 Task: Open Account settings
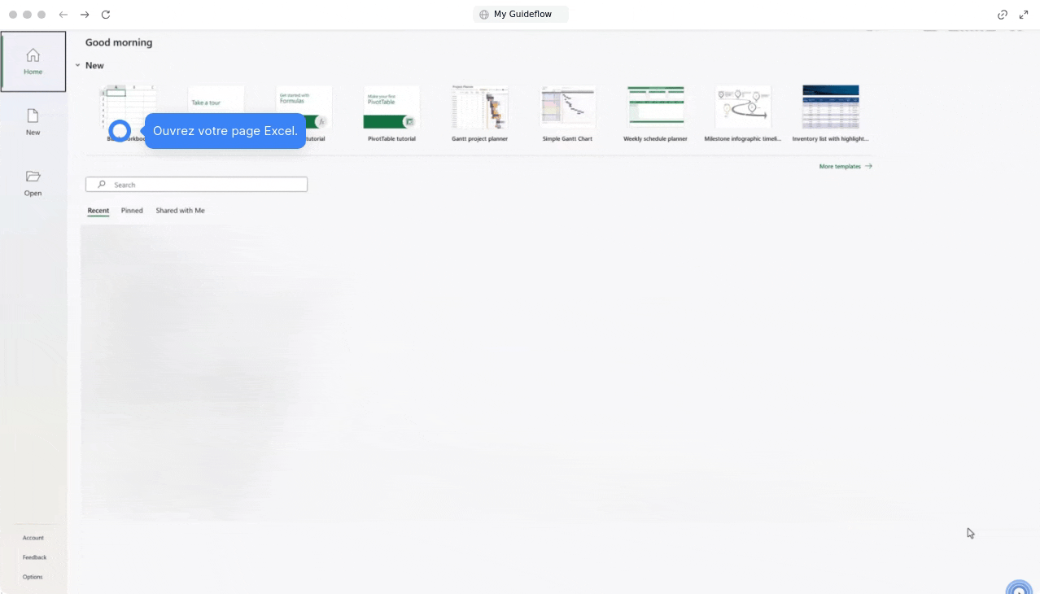[33, 538]
